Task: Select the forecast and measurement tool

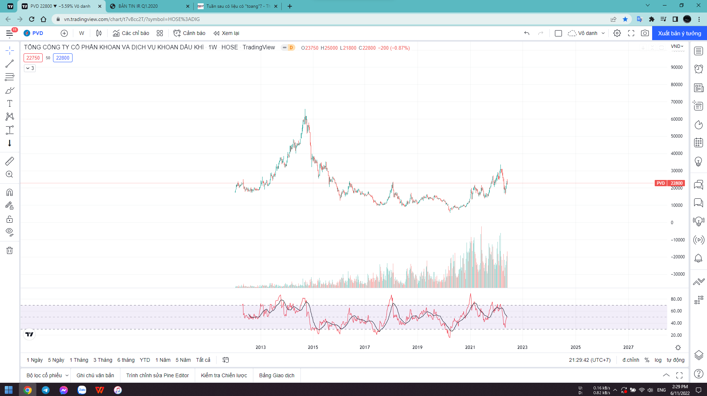Action: [10, 130]
